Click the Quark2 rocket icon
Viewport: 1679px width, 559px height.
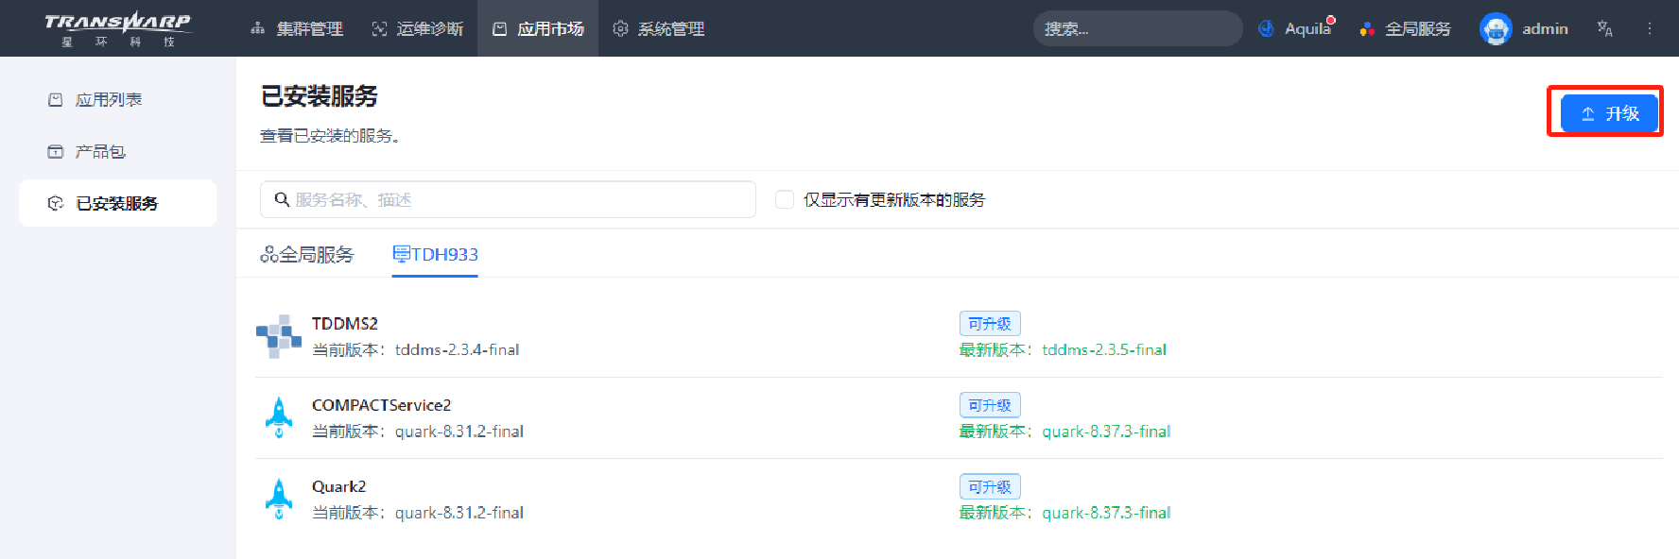[279, 499]
